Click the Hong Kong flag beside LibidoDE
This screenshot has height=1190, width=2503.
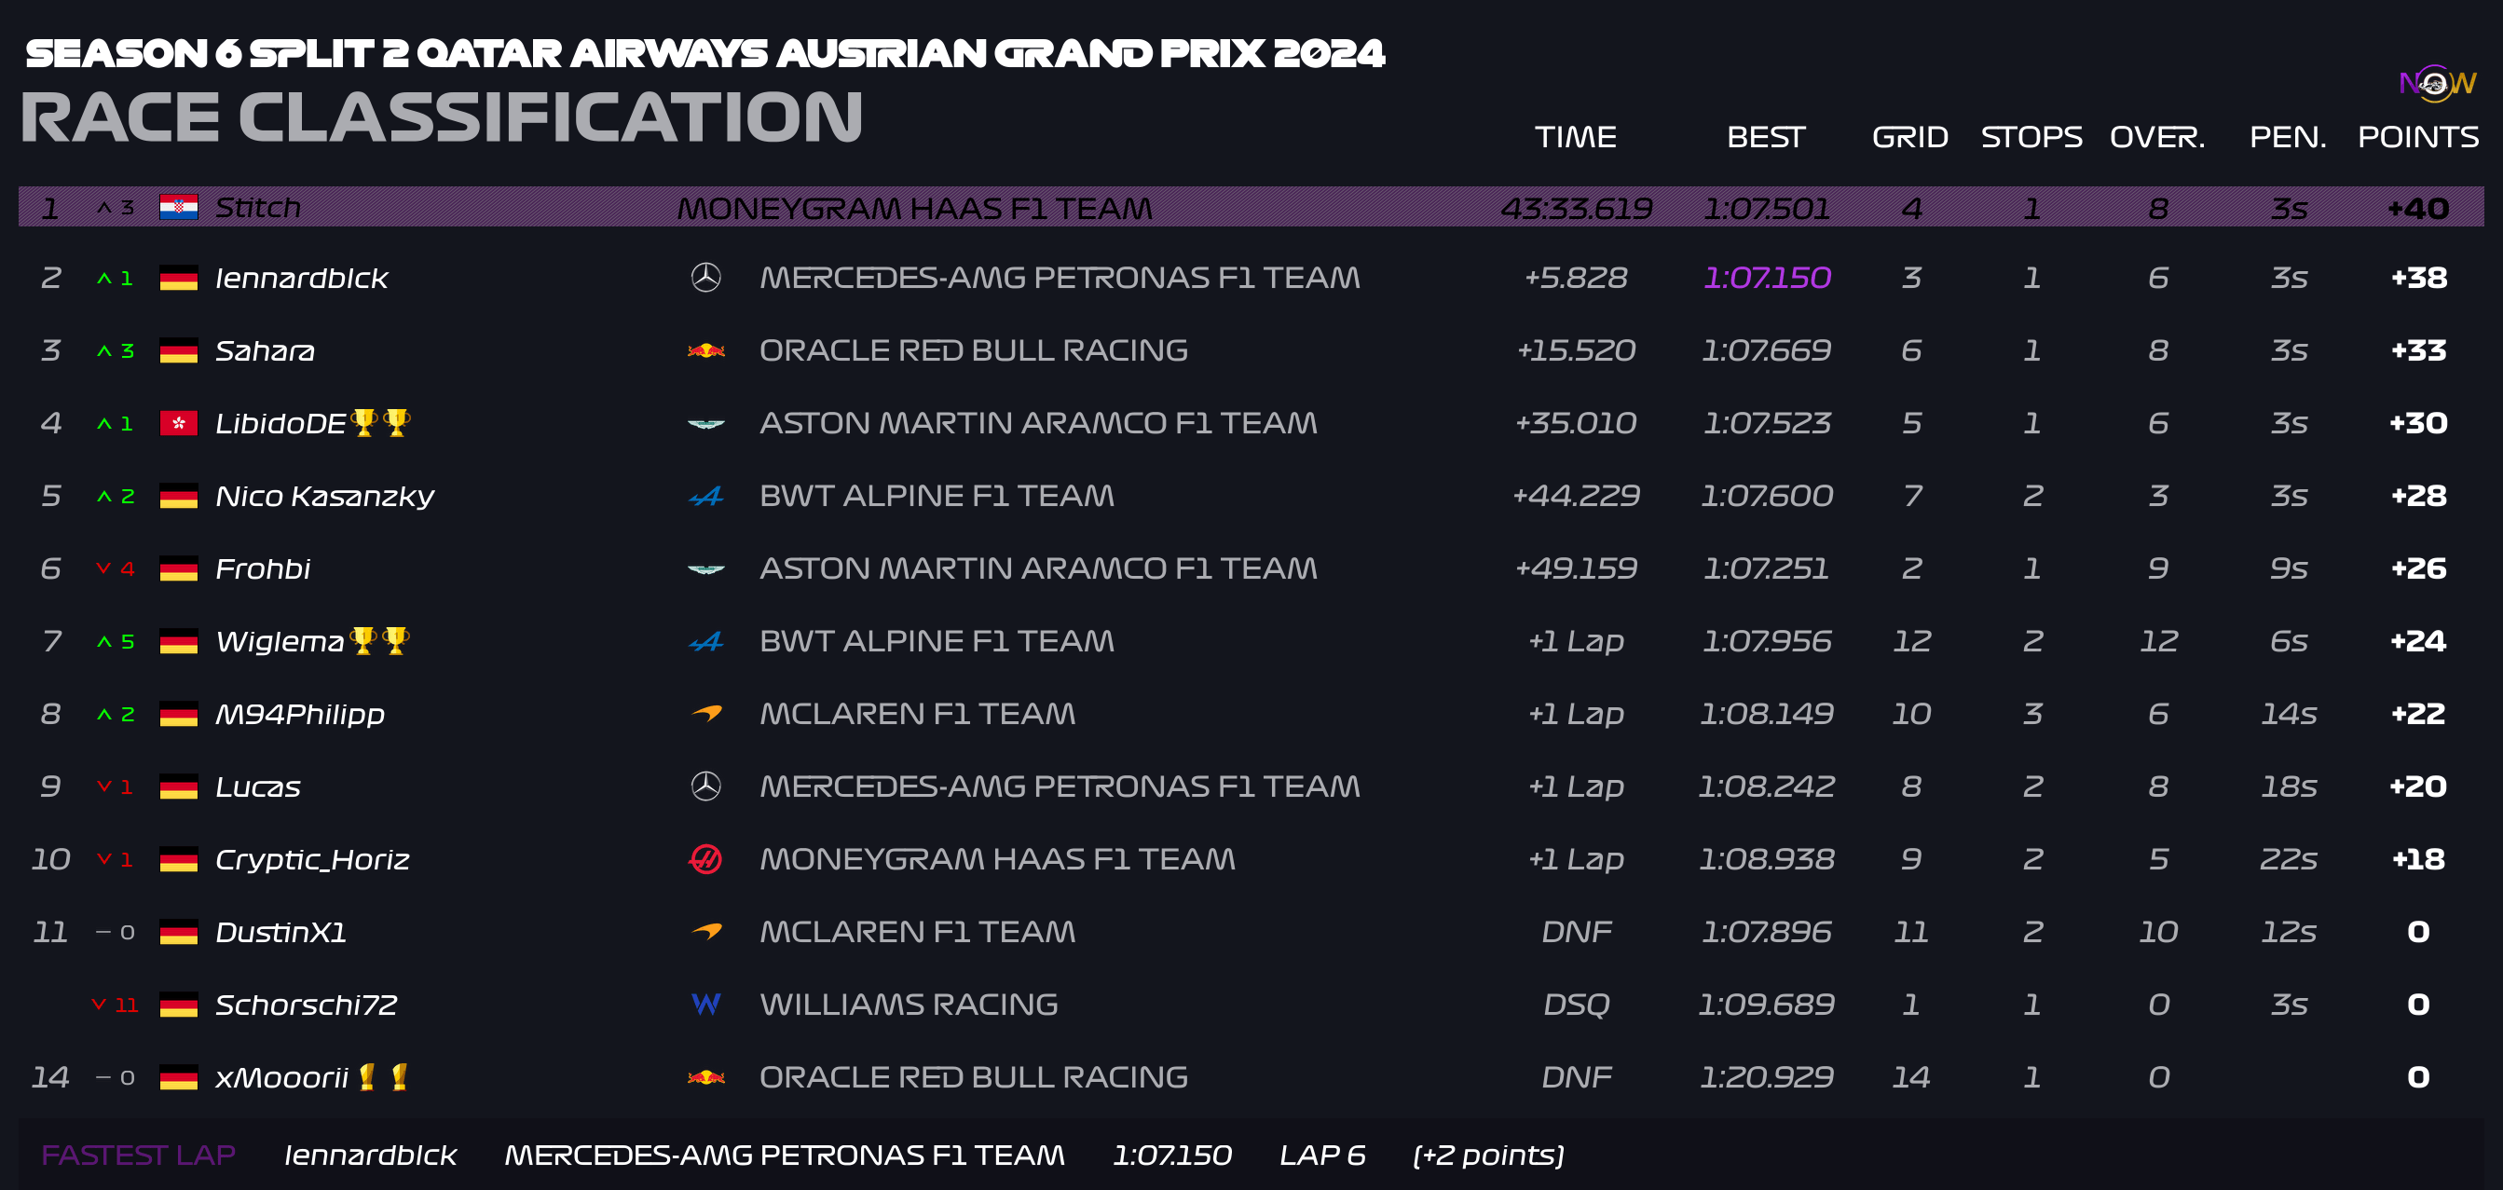point(179,424)
